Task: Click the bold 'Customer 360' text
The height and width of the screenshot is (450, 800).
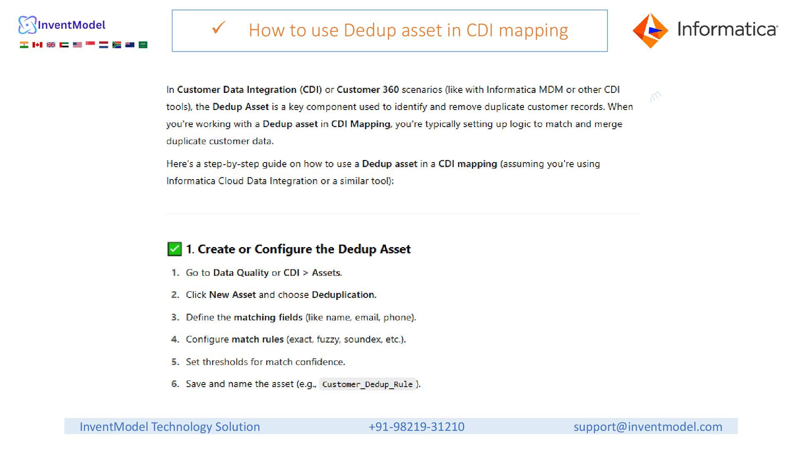Action: [367, 90]
